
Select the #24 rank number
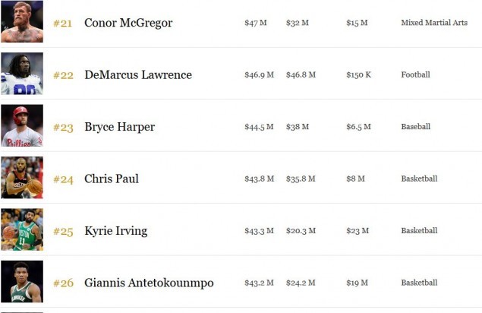tap(63, 179)
